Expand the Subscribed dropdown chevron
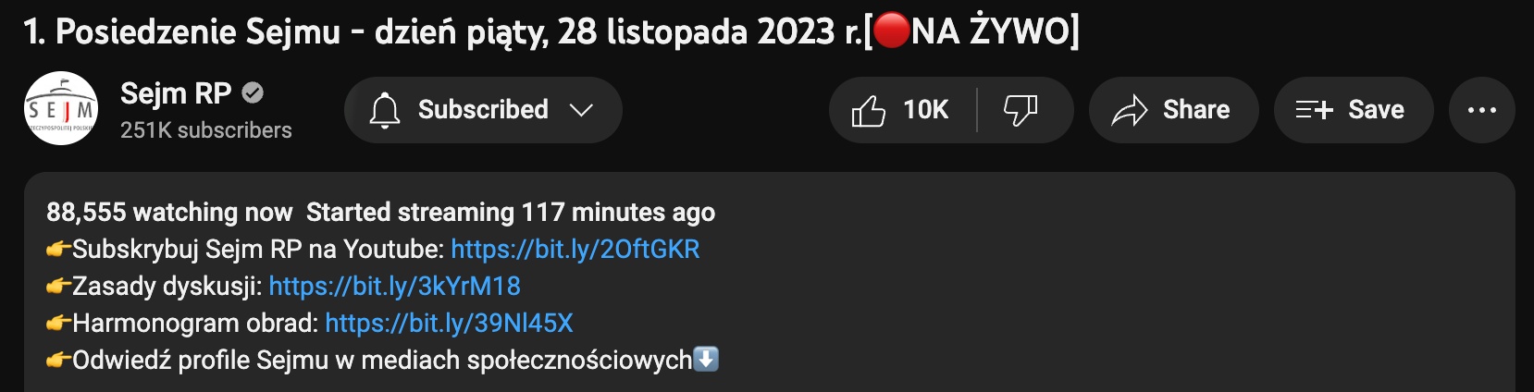1534x392 pixels. [x=581, y=110]
